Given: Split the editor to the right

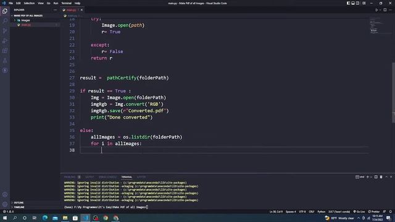Looking at the screenshot, I should 385,10.
